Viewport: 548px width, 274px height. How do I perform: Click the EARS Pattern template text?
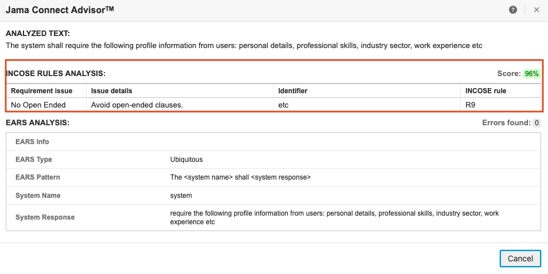[240, 177]
